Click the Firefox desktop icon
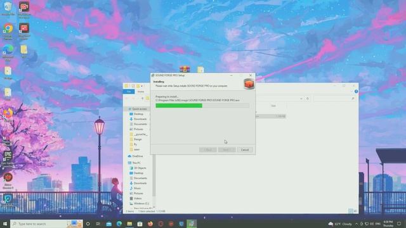Image resolution: width=406 pixels, height=228 pixels. point(8,114)
